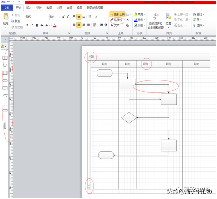Screen dimensions: 217x199
Task: Select the connection point X tool
Action: [128, 20]
